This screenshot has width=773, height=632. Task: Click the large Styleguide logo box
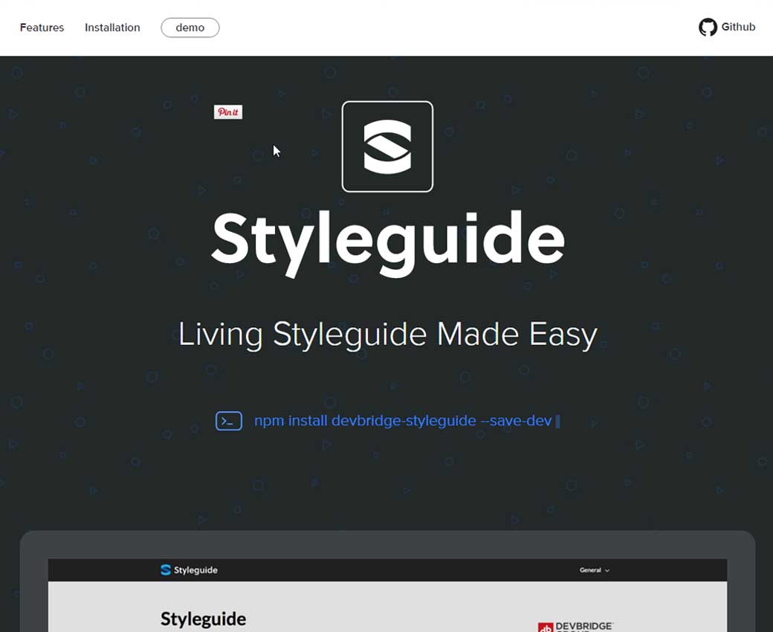click(387, 146)
